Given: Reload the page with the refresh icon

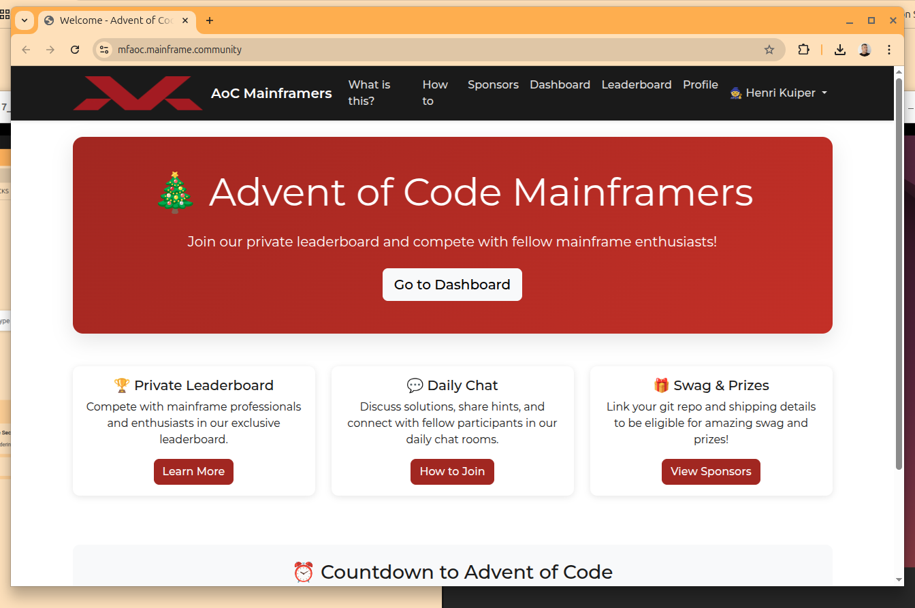Looking at the screenshot, I should tap(76, 50).
